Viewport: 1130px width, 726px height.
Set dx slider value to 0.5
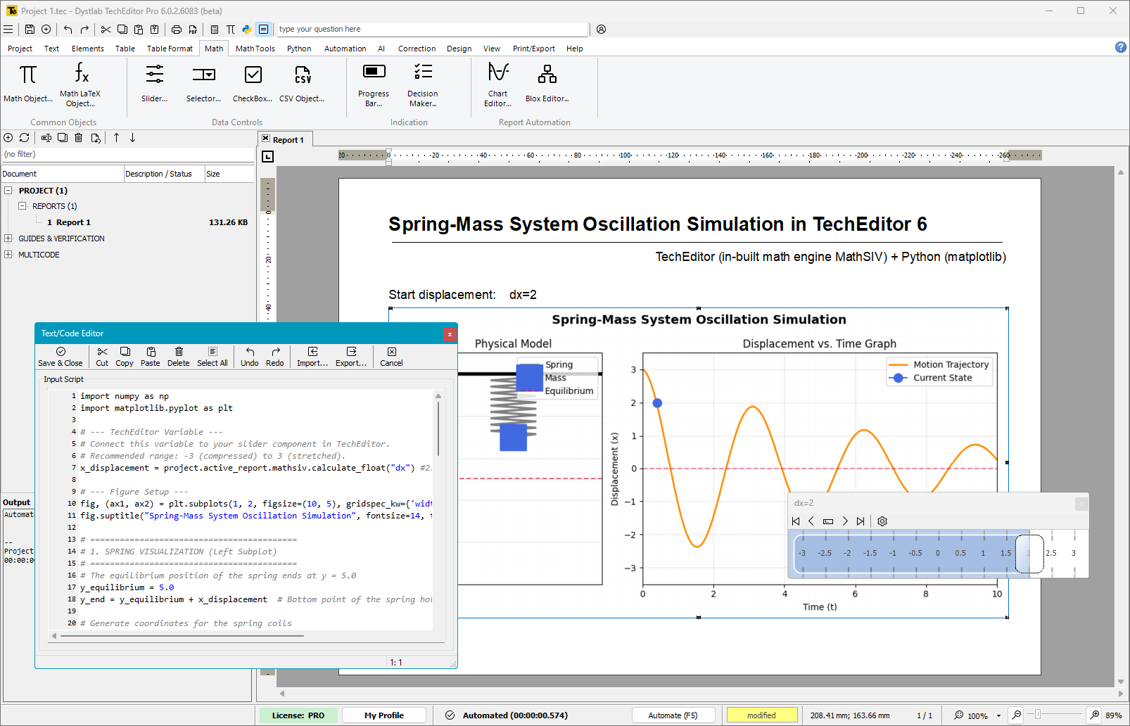pyautogui.click(x=960, y=553)
